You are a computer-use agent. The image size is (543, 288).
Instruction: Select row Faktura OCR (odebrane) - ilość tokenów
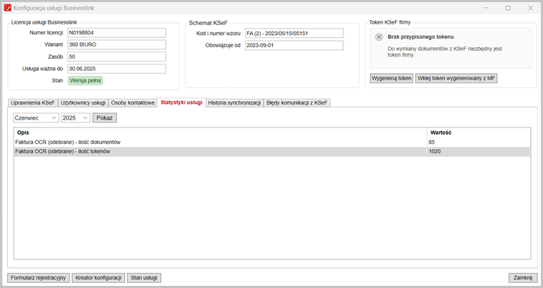pyautogui.click(x=271, y=151)
